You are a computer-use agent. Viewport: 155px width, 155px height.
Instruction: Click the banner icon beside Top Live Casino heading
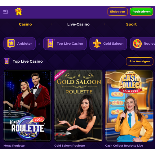pos(7,61)
